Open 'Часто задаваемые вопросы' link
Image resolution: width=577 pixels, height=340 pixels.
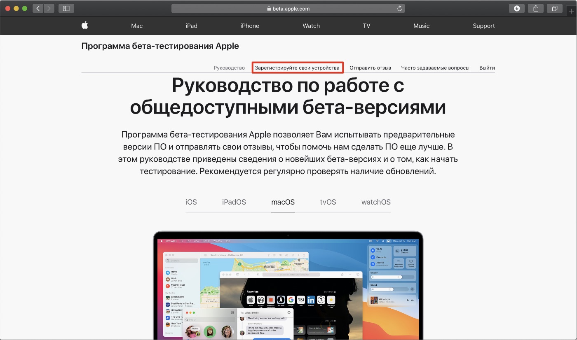pos(435,68)
